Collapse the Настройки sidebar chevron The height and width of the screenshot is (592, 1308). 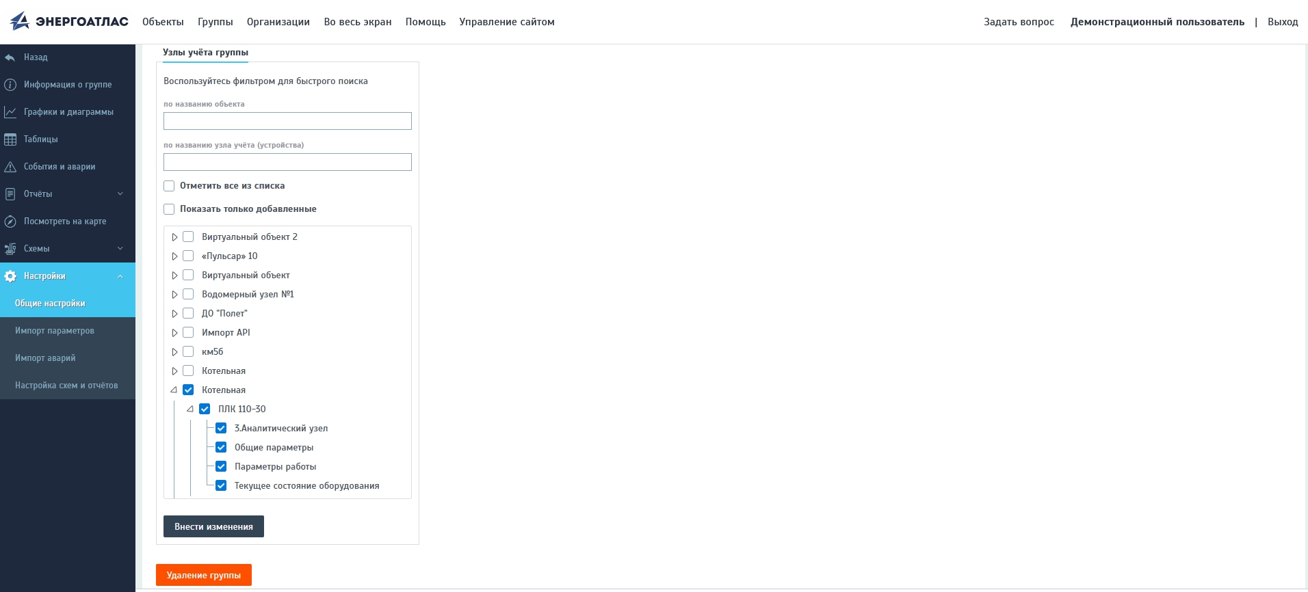click(120, 276)
